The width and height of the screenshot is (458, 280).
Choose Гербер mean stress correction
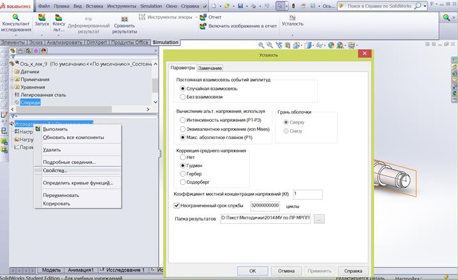click(184, 173)
